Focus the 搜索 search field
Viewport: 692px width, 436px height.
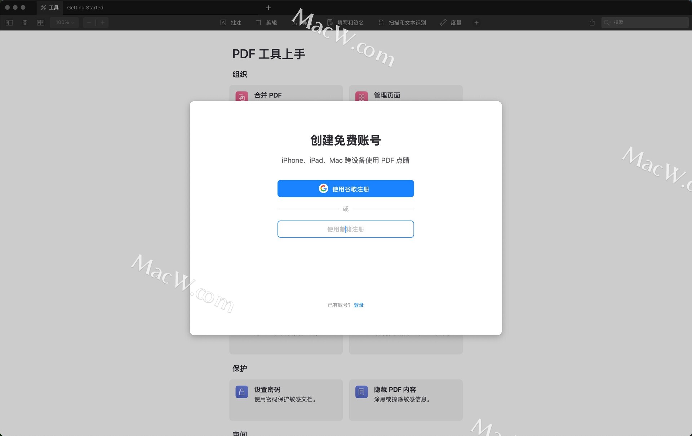[645, 22]
